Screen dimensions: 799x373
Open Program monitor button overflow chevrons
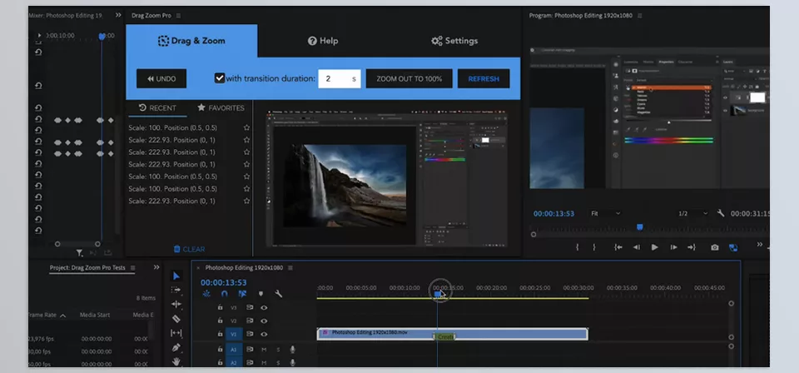click(x=760, y=245)
